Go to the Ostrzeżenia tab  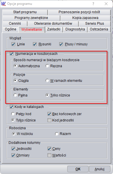[99, 29]
